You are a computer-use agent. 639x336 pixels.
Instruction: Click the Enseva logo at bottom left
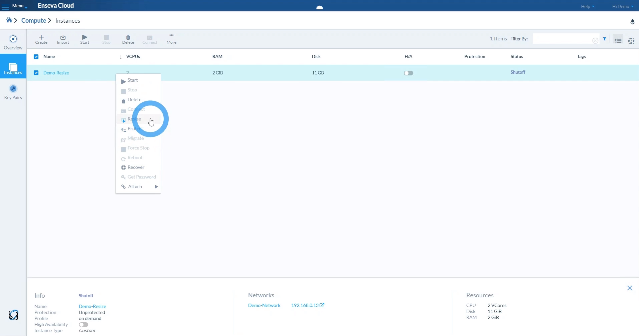point(13,315)
